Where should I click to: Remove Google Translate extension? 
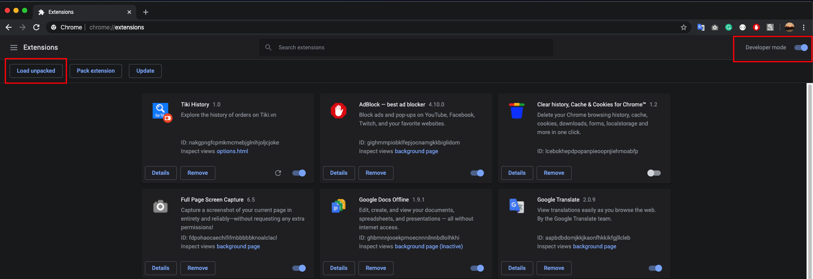tap(554, 268)
